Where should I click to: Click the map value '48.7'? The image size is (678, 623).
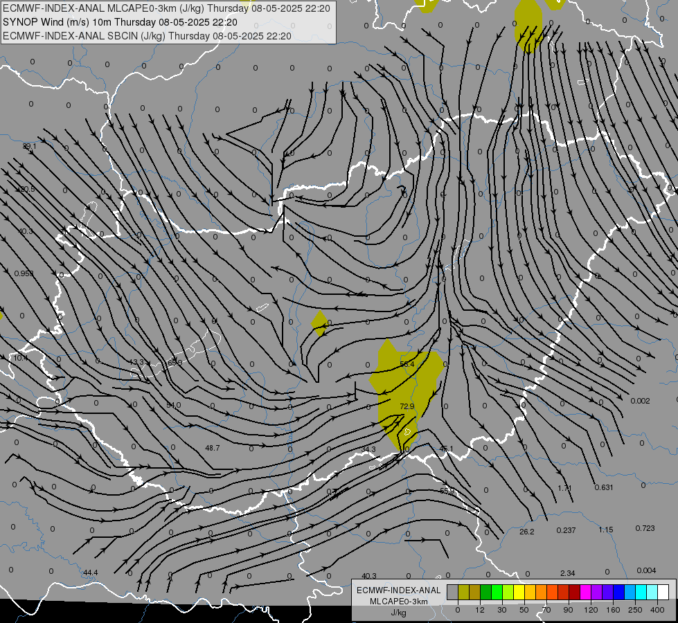tap(213, 448)
